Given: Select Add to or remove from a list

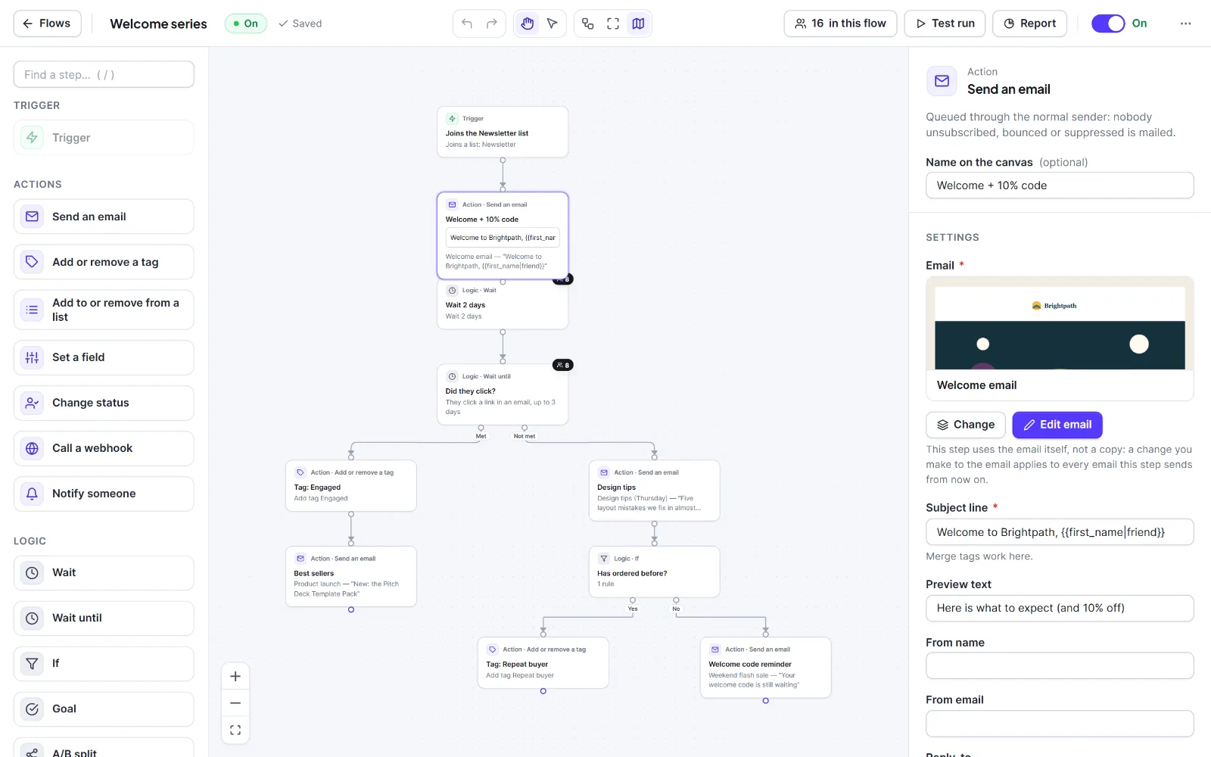Looking at the screenshot, I should 104,310.
